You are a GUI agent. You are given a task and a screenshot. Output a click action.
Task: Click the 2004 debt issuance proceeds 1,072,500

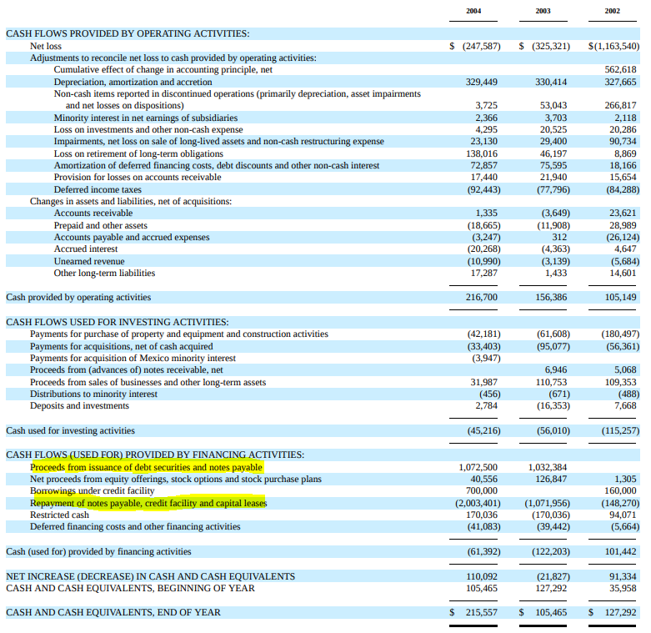[x=478, y=467]
